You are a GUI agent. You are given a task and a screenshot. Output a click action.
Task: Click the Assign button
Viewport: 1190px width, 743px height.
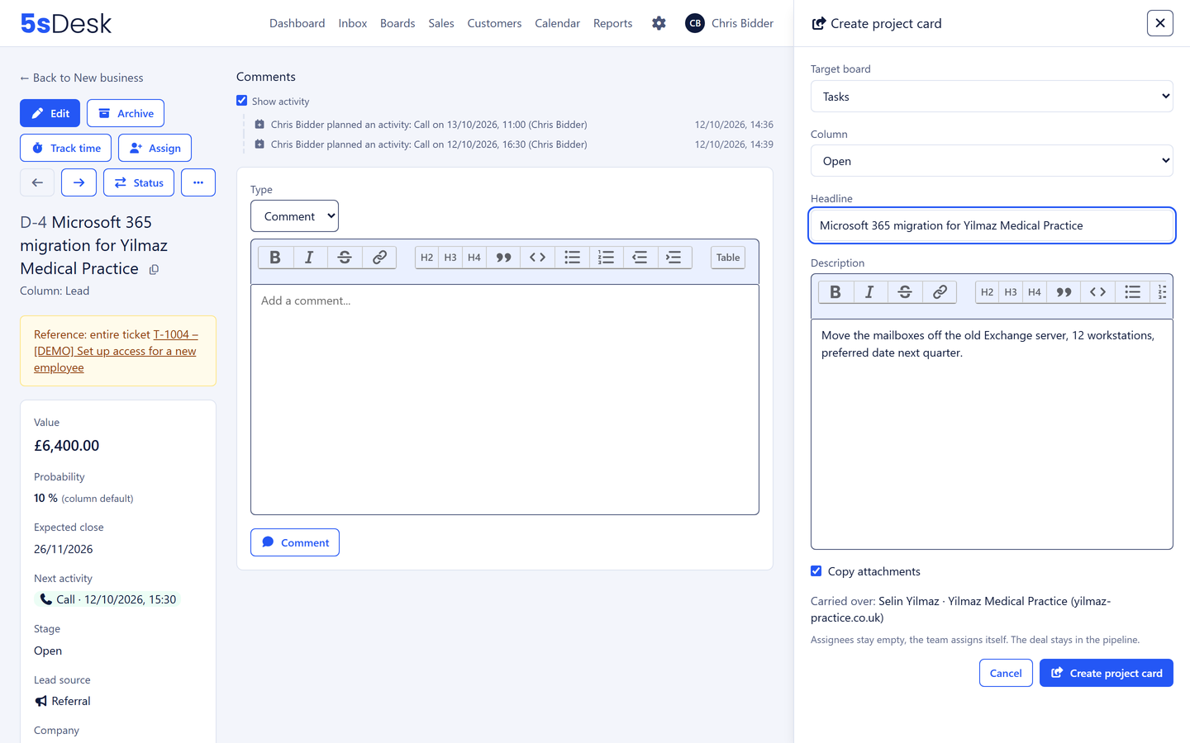click(155, 148)
